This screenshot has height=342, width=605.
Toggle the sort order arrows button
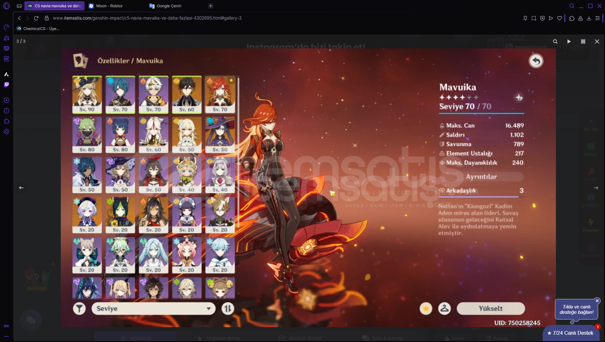(228, 308)
